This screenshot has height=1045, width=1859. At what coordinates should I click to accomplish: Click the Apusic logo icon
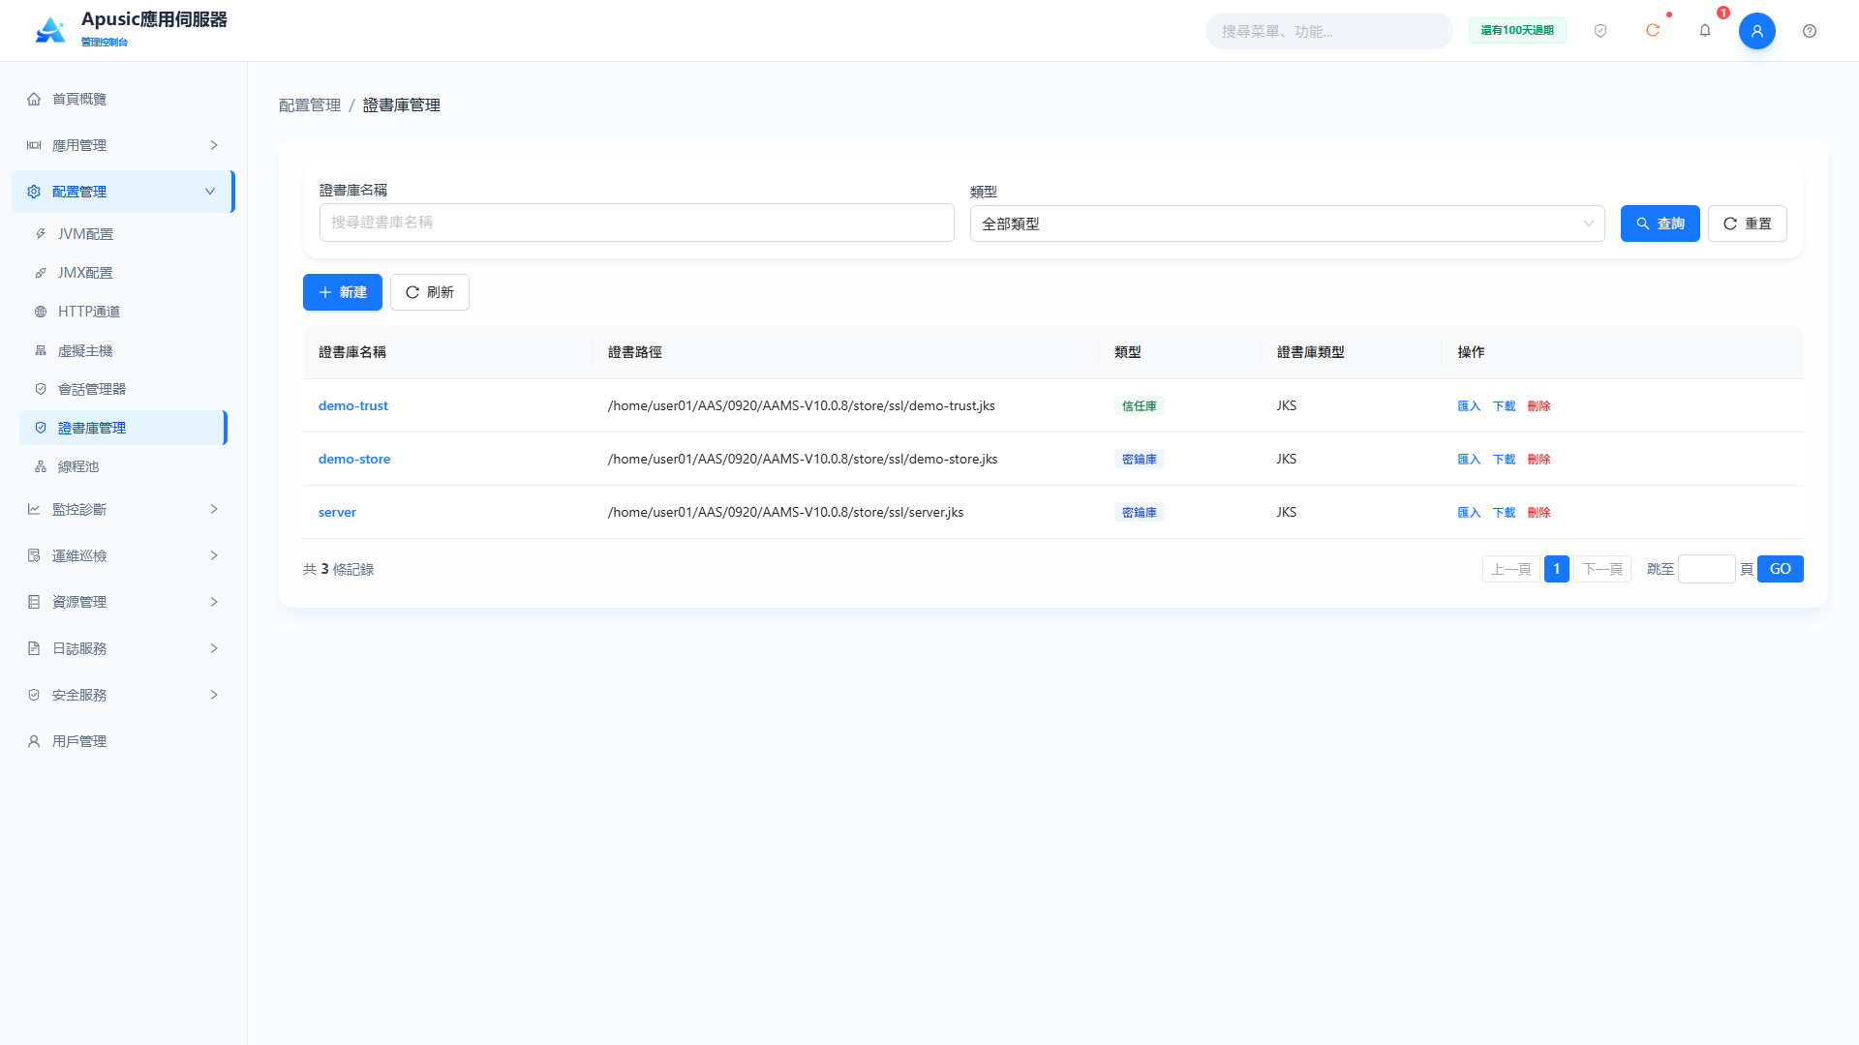pyautogui.click(x=50, y=30)
